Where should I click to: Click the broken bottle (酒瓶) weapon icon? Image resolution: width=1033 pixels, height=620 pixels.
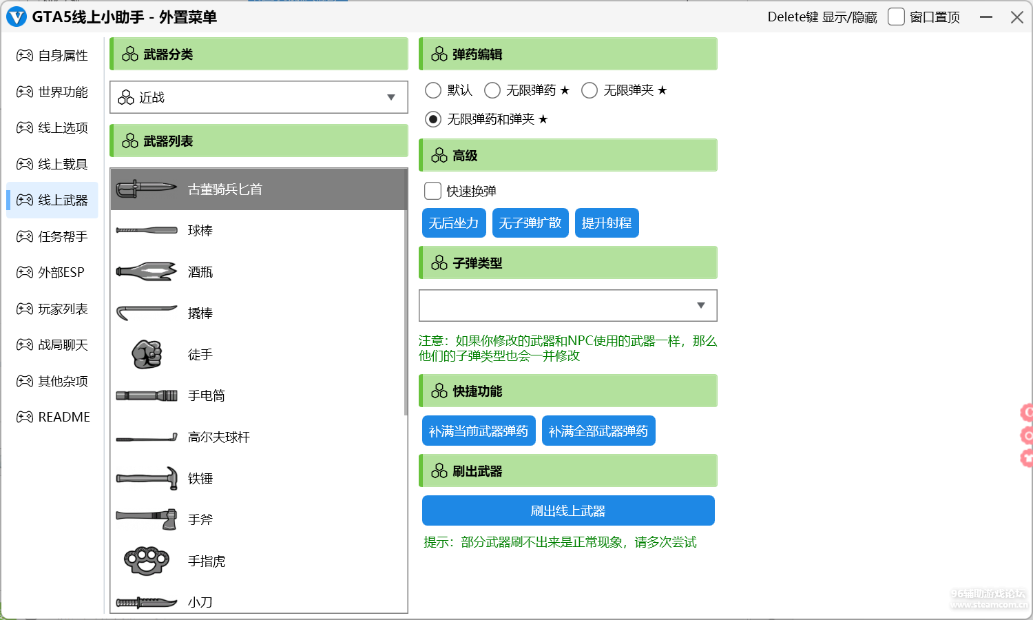(147, 272)
